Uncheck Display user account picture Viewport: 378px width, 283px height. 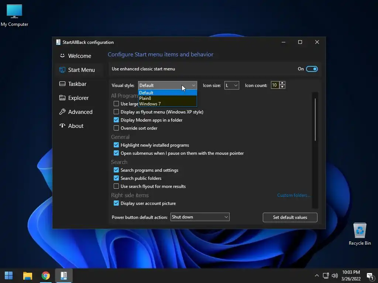(116, 203)
